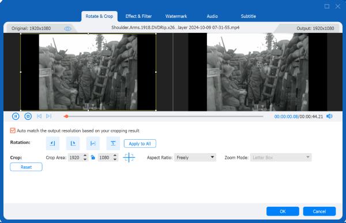
Task: Increase crop height value
Action: (115, 155)
